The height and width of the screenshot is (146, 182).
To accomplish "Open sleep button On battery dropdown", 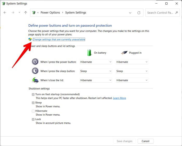I will 96,71.
